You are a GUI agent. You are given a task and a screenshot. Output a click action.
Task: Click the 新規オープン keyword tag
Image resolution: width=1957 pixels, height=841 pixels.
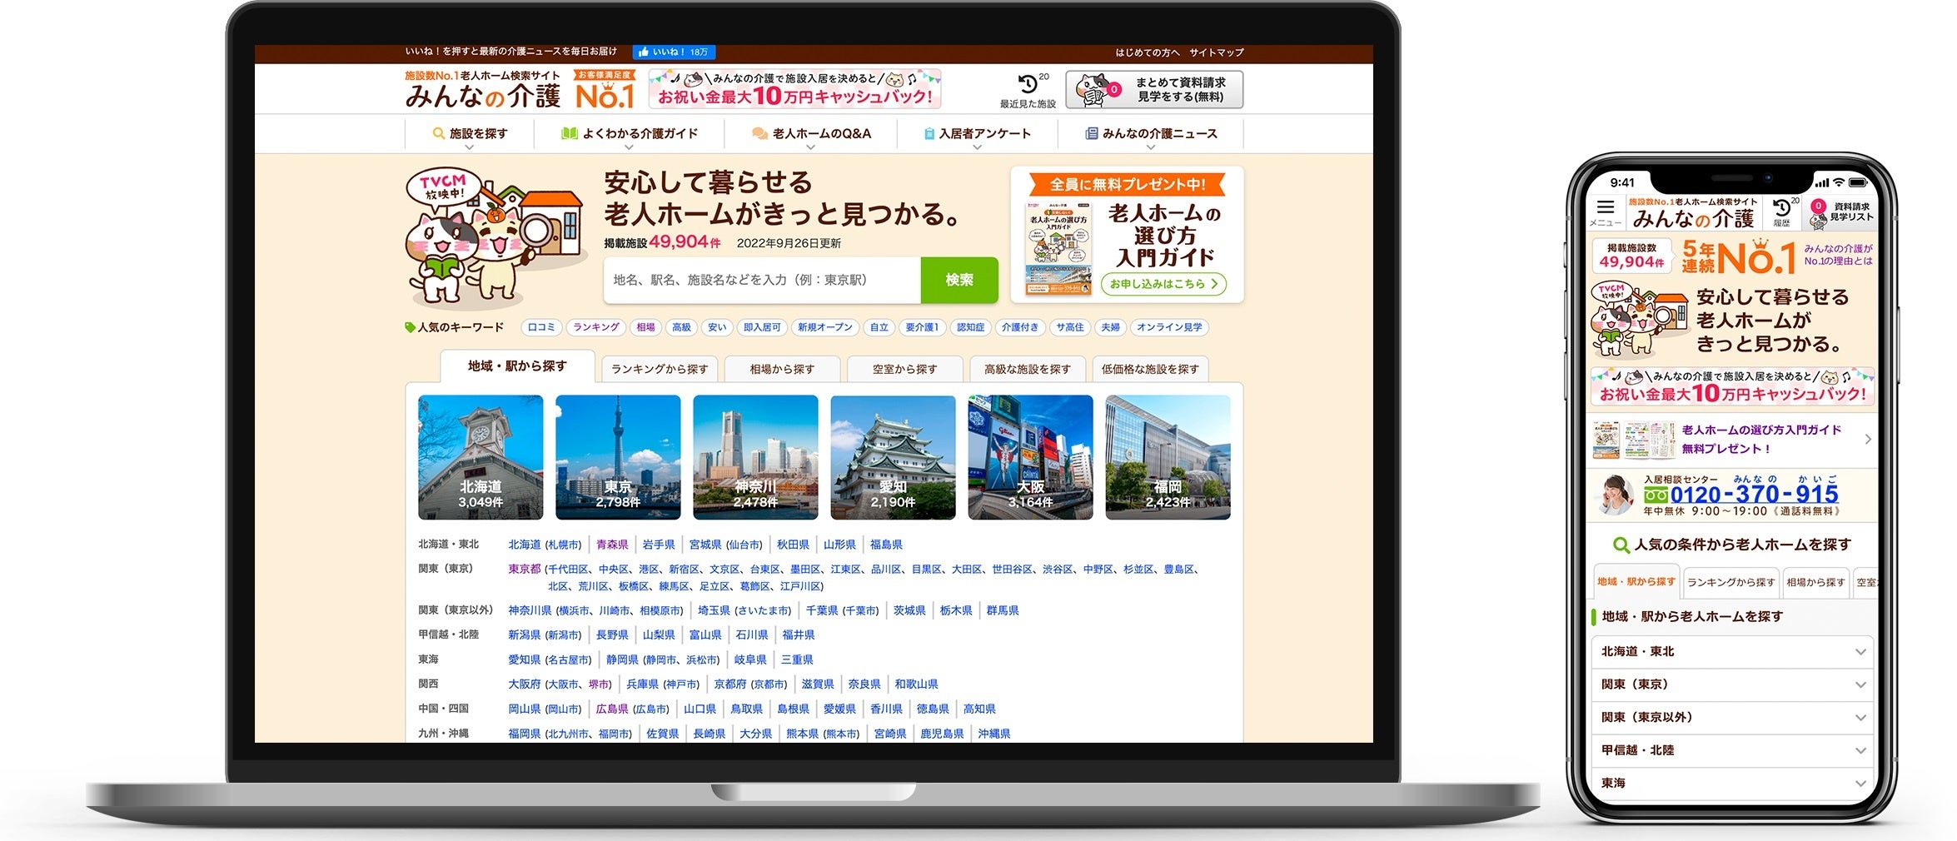[824, 328]
